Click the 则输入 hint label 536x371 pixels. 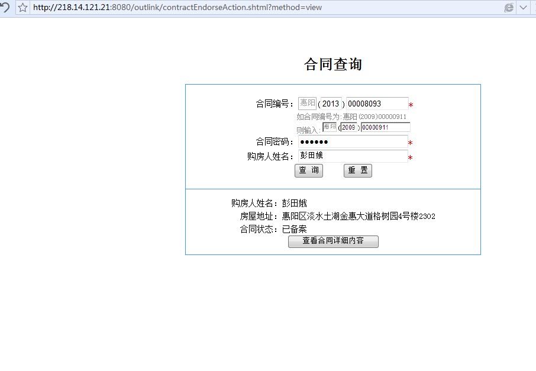308,130
